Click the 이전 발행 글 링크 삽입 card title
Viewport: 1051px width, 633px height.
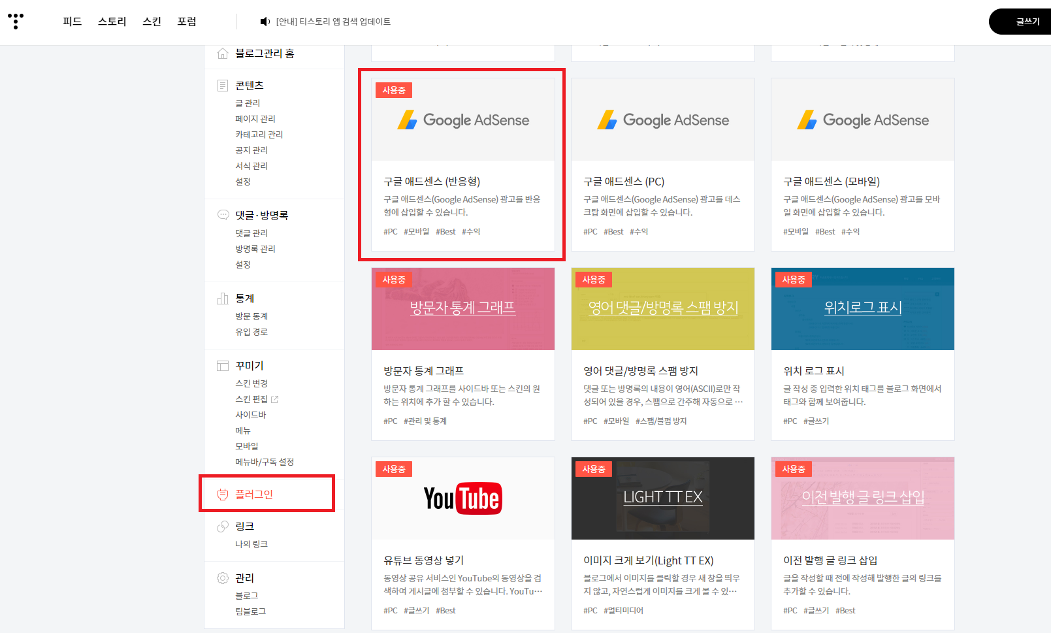pyautogui.click(x=830, y=560)
